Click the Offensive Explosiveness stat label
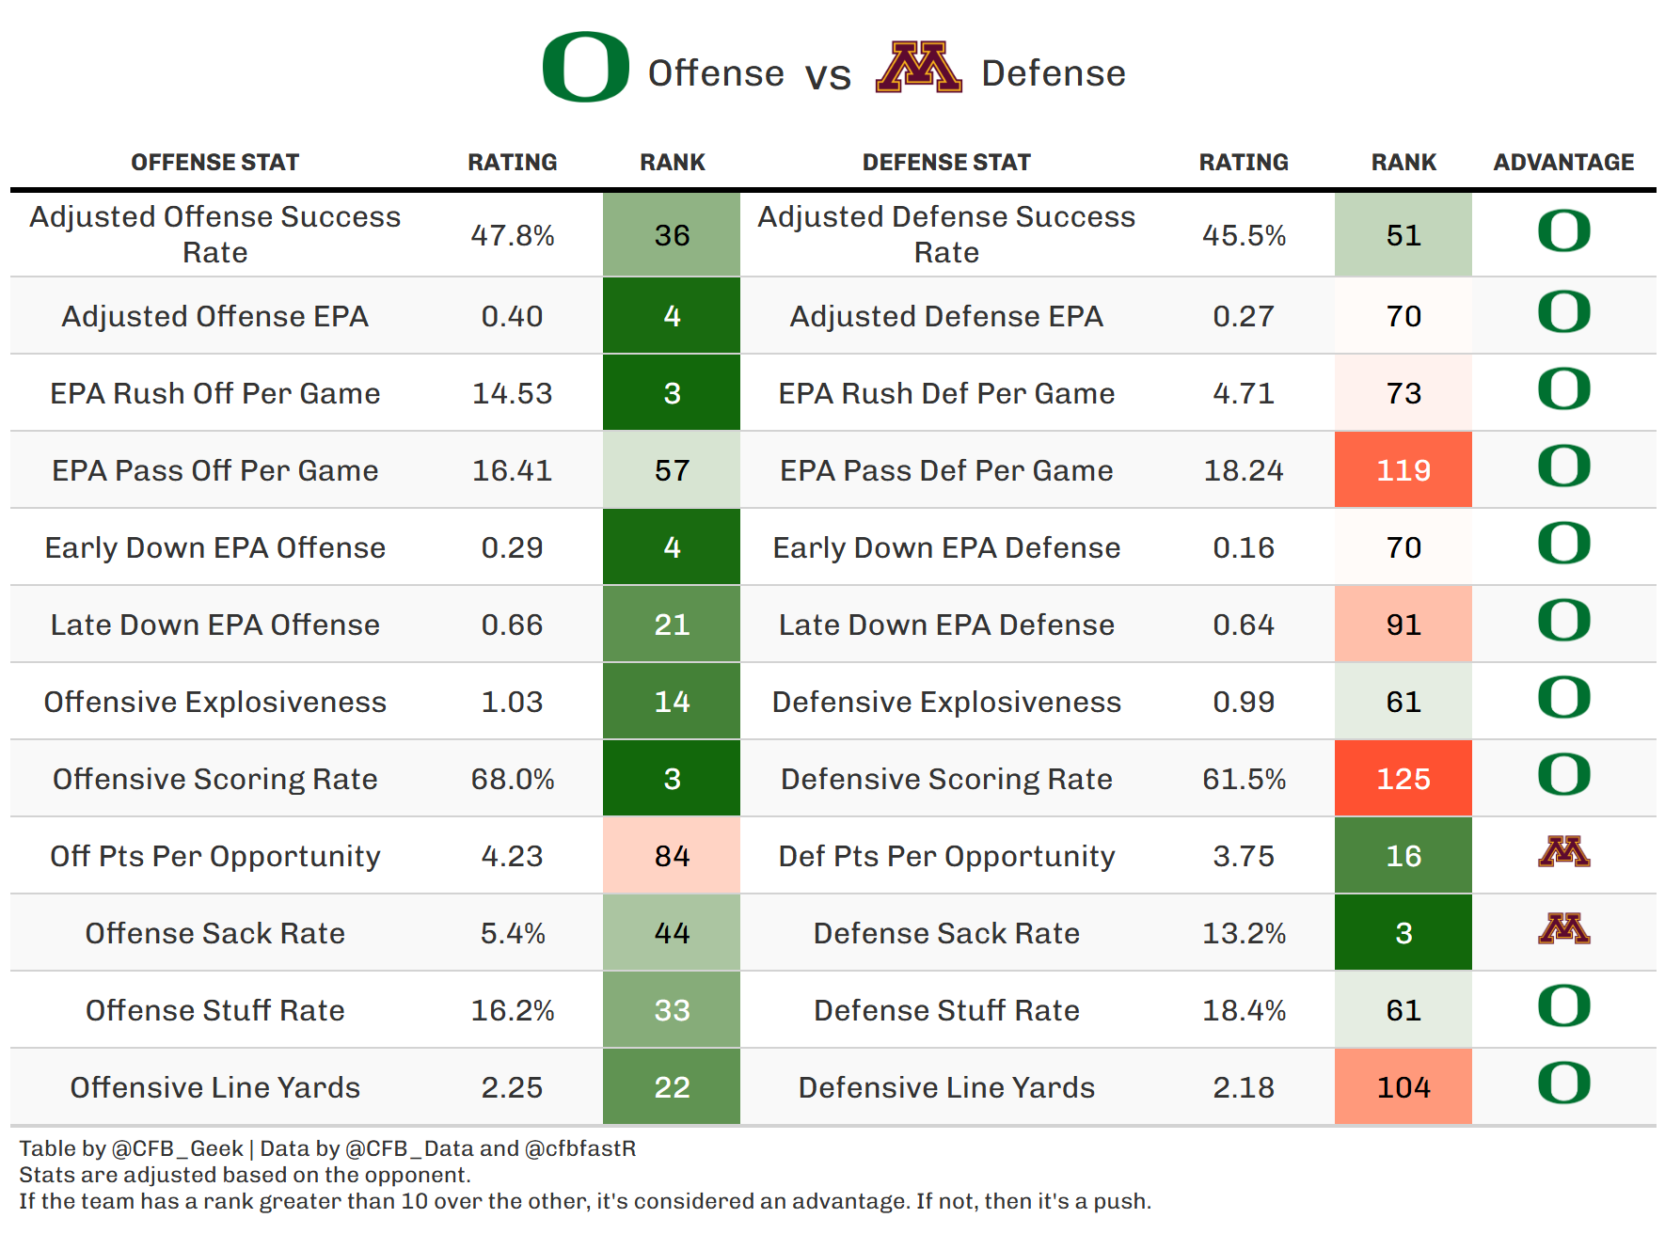Viewport: 1665px width, 1234px height. coord(214,702)
